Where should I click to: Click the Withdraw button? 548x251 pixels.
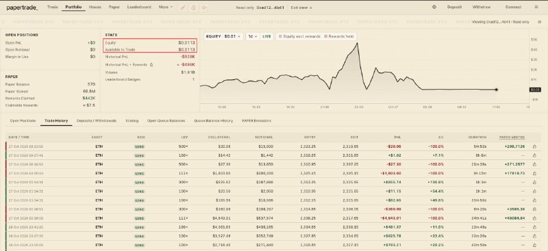click(x=482, y=7)
